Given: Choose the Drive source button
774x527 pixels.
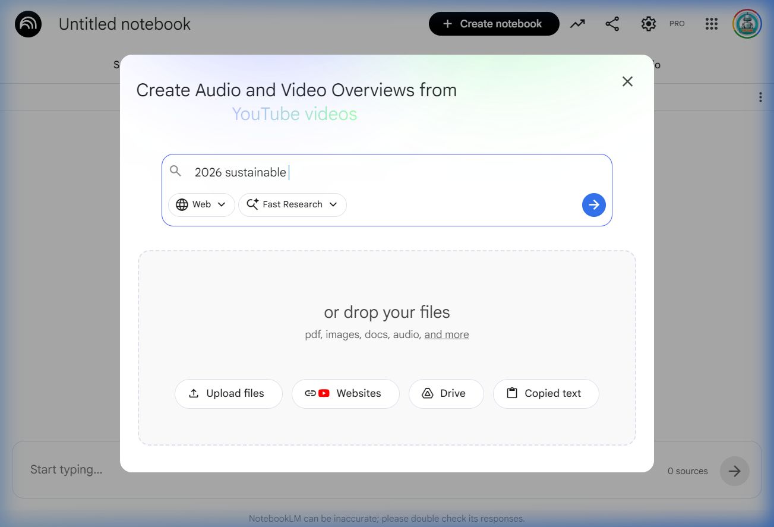Looking at the screenshot, I should click(x=446, y=393).
